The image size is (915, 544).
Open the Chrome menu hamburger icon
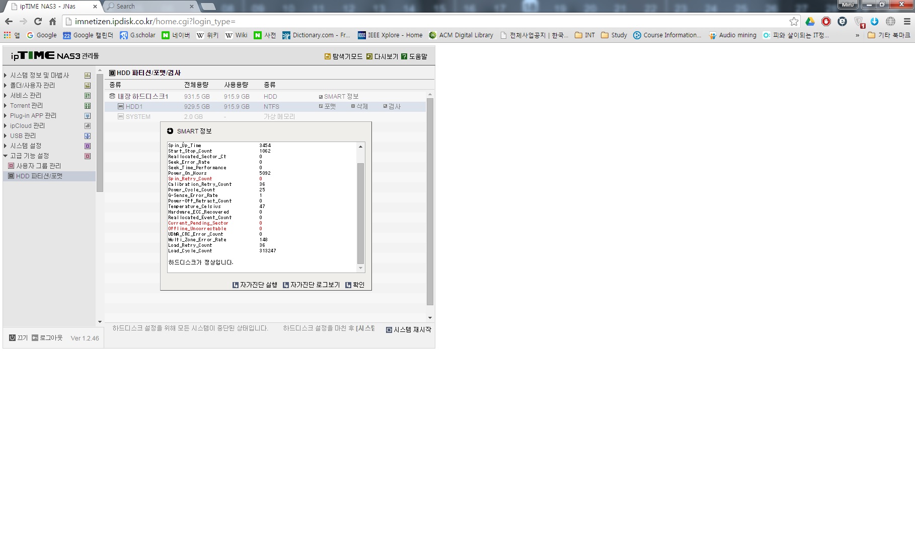pyautogui.click(x=907, y=21)
